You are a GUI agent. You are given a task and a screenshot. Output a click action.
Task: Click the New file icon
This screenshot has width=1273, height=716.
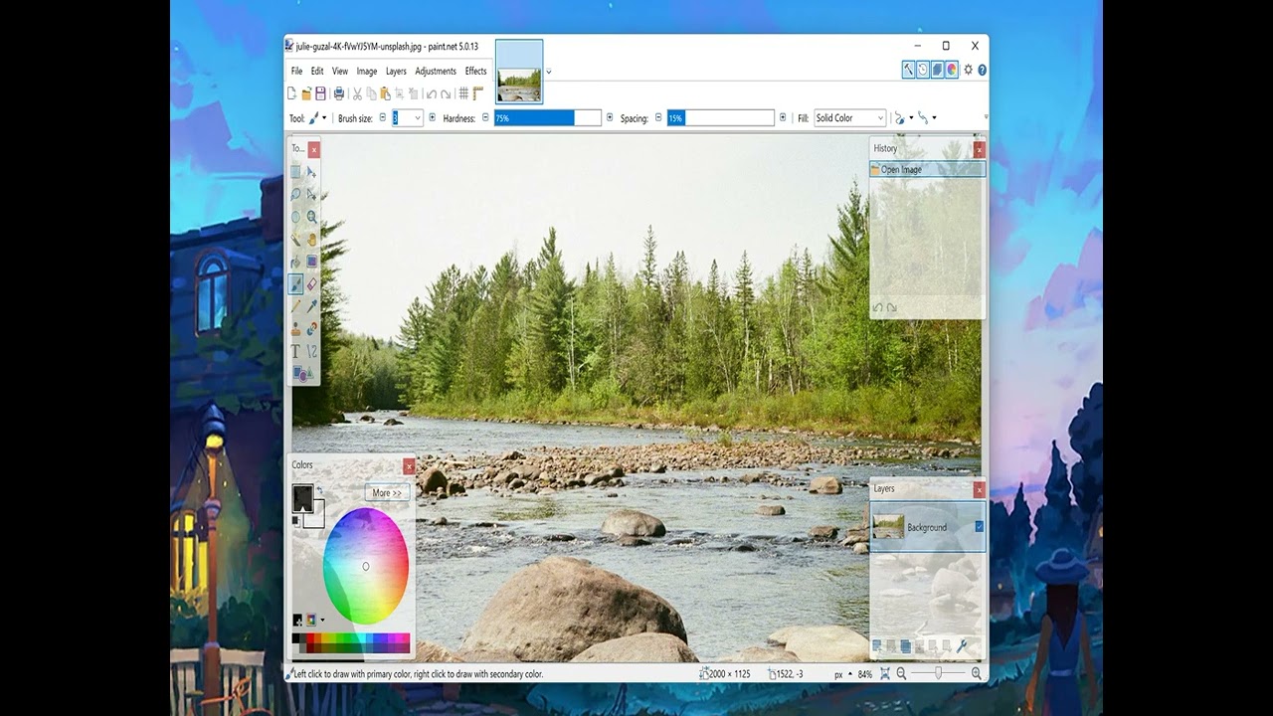click(291, 93)
